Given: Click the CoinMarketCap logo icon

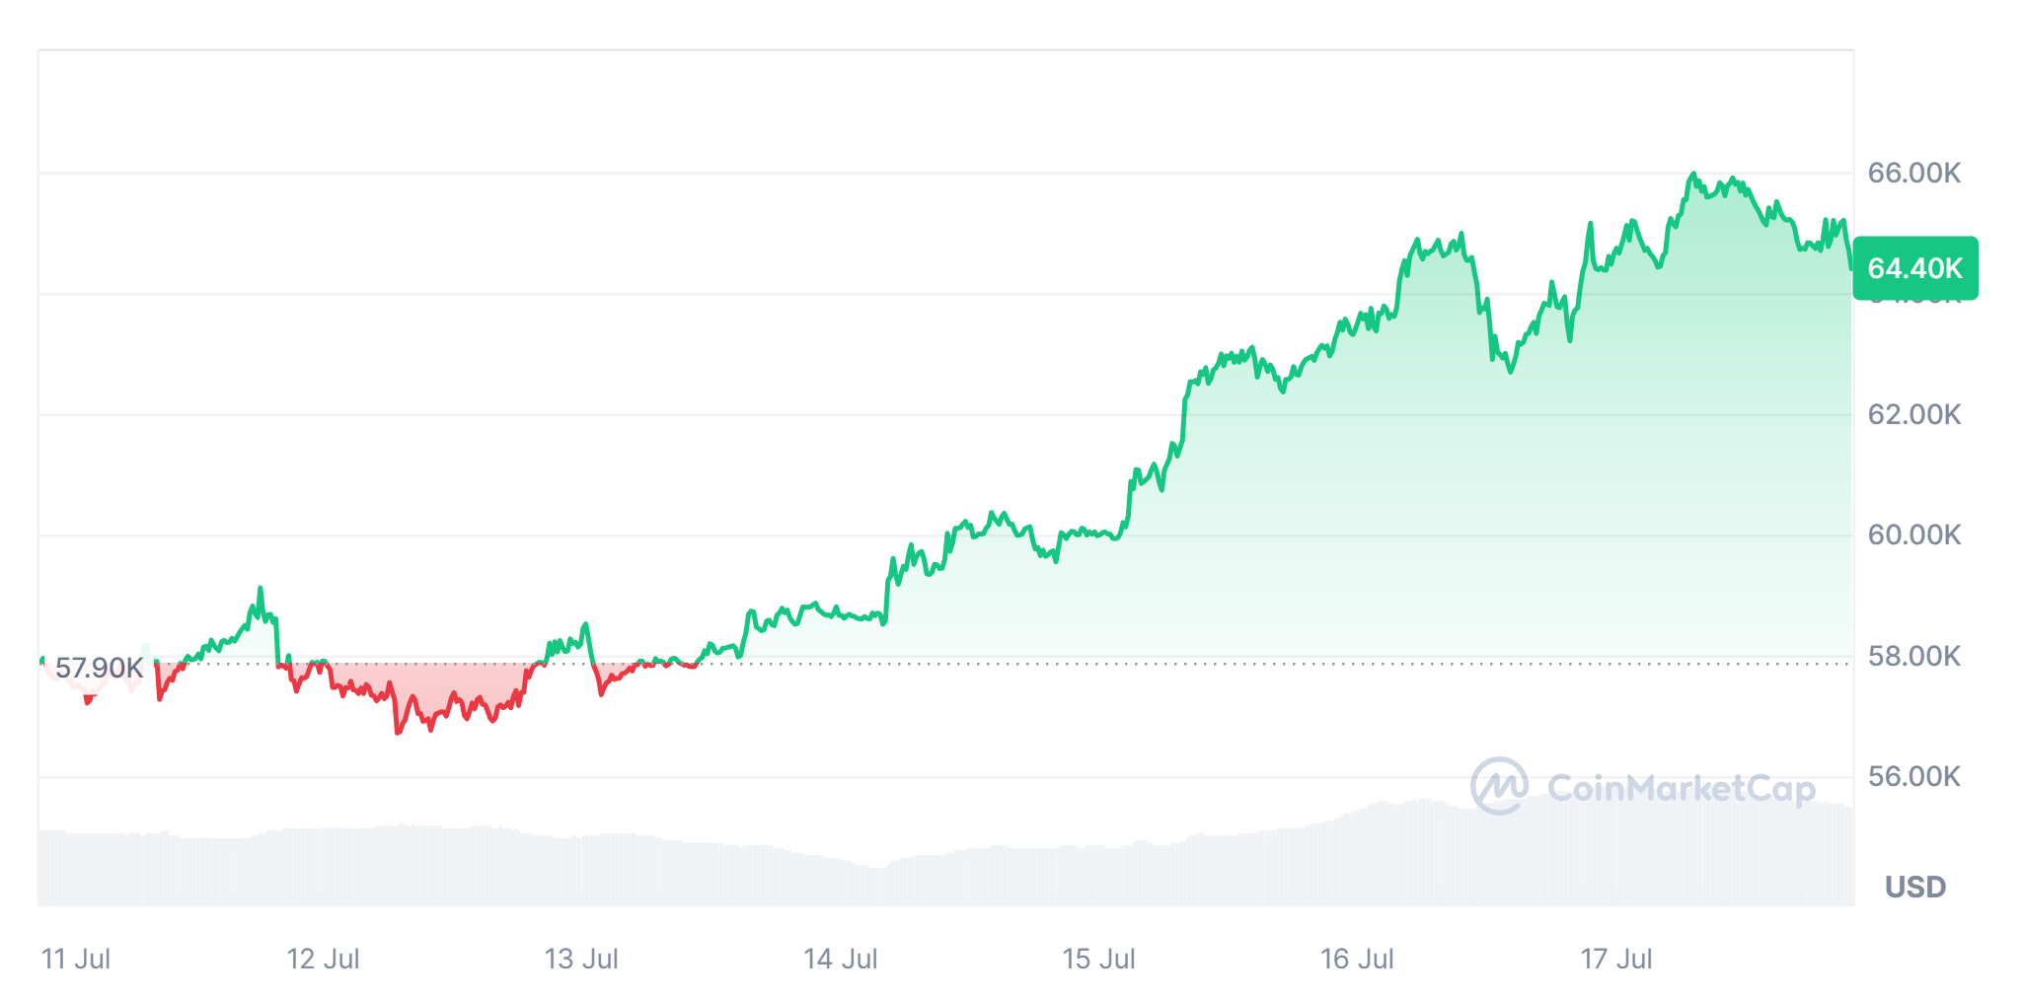Looking at the screenshot, I should [x=1499, y=786].
